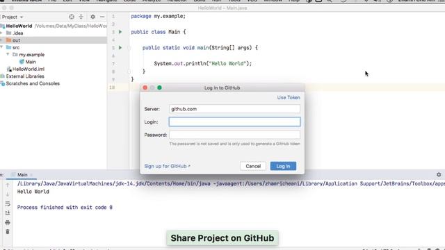Click down arrow in Run toolbar
Viewport: 445px width, 250px height.
point(8,194)
